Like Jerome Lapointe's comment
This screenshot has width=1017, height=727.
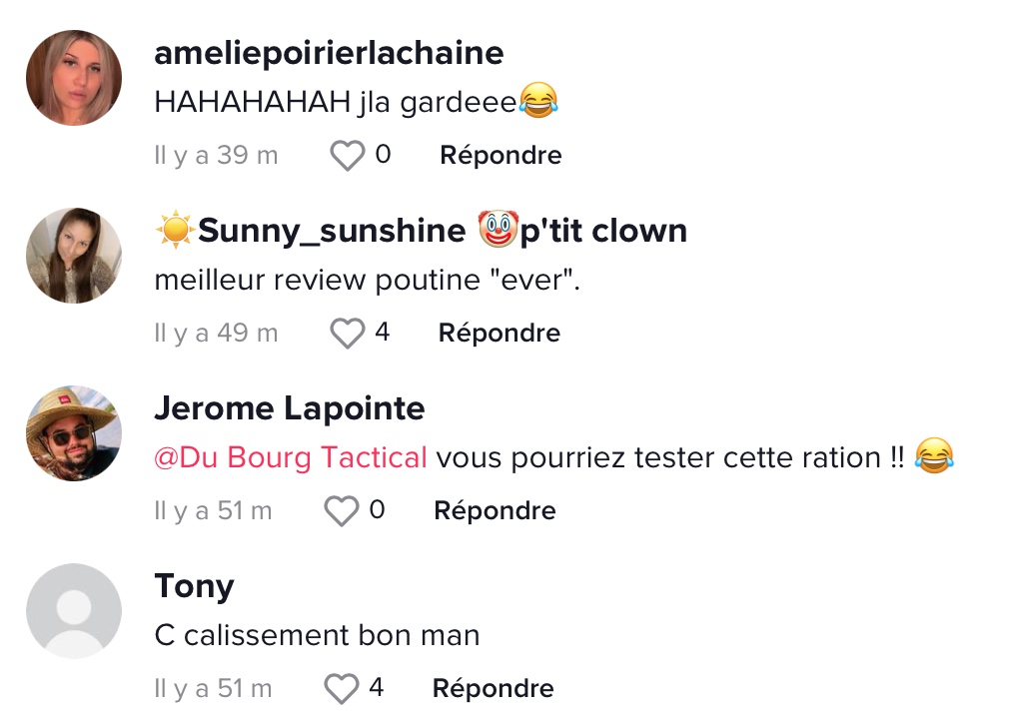pos(342,511)
